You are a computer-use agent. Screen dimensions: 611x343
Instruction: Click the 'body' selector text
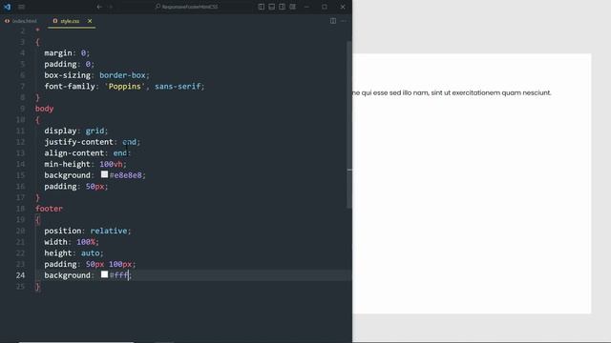click(x=45, y=109)
